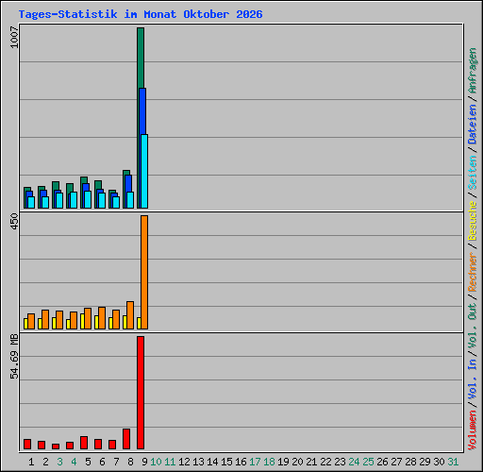This screenshot has width=483, height=472.
Task: Click the tall red Volumen bar for day 9
Action: click(141, 393)
